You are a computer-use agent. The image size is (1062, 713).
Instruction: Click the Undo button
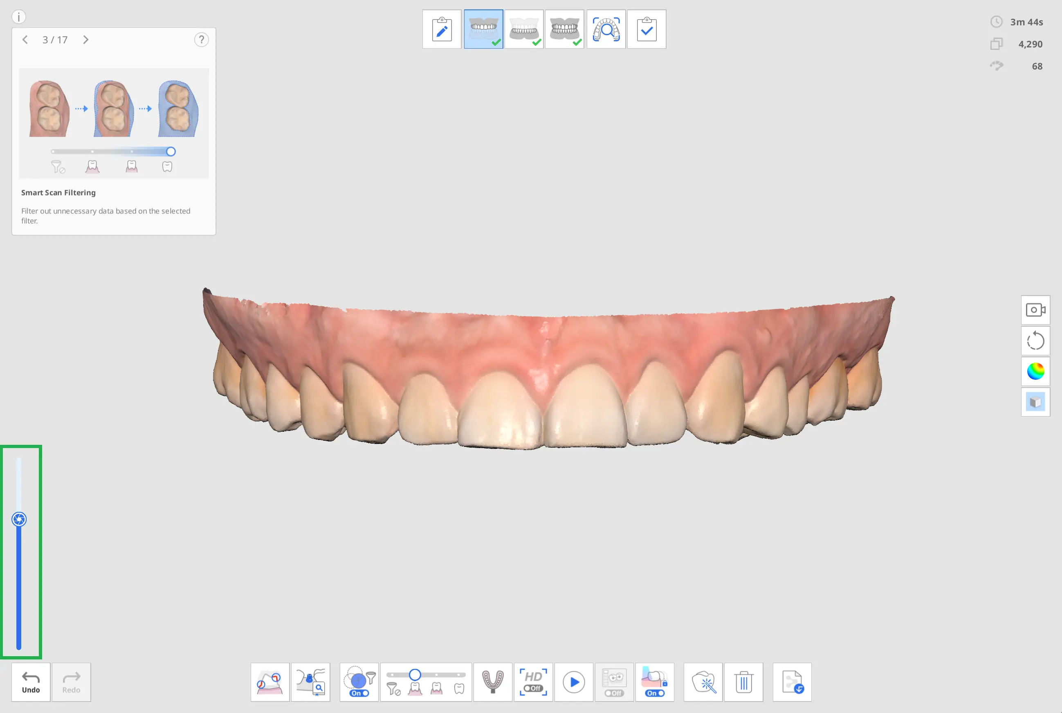click(x=31, y=682)
